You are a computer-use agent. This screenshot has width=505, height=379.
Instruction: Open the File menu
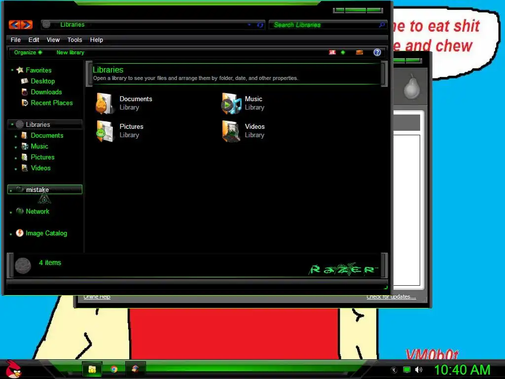(15, 39)
